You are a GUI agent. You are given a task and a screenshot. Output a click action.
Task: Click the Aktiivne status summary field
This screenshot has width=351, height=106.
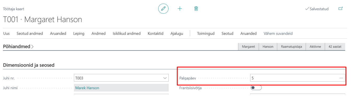coord(315,47)
